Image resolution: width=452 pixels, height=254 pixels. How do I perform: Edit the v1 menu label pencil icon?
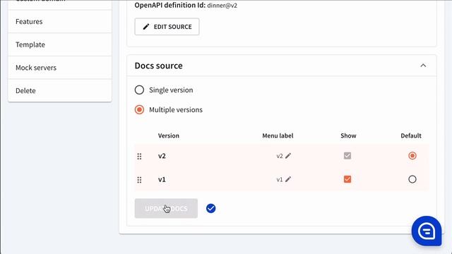(288, 179)
